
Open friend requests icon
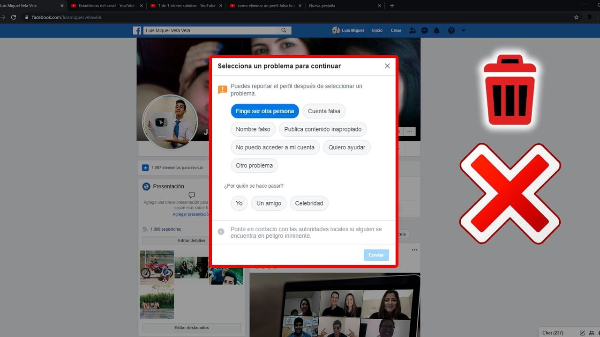(412, 30)
